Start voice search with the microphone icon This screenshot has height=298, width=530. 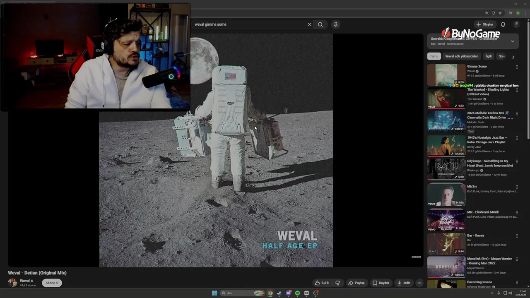(x=336, y=24)
